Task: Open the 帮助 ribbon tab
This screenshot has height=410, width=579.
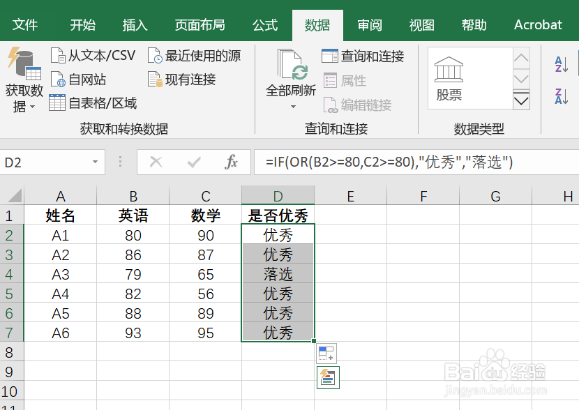Action: pos(474,25)
